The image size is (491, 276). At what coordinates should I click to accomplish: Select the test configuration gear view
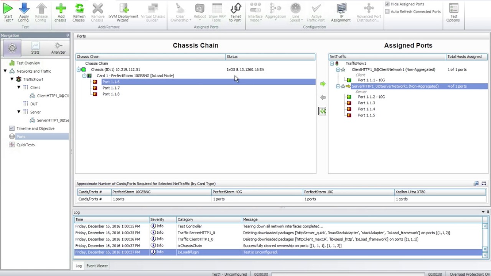click(x=12, y=48)
